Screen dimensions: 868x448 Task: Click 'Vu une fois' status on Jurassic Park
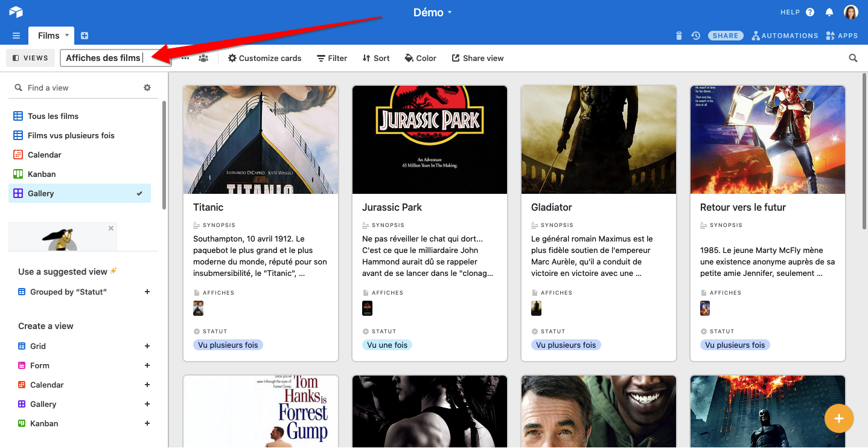pos(388,345)
